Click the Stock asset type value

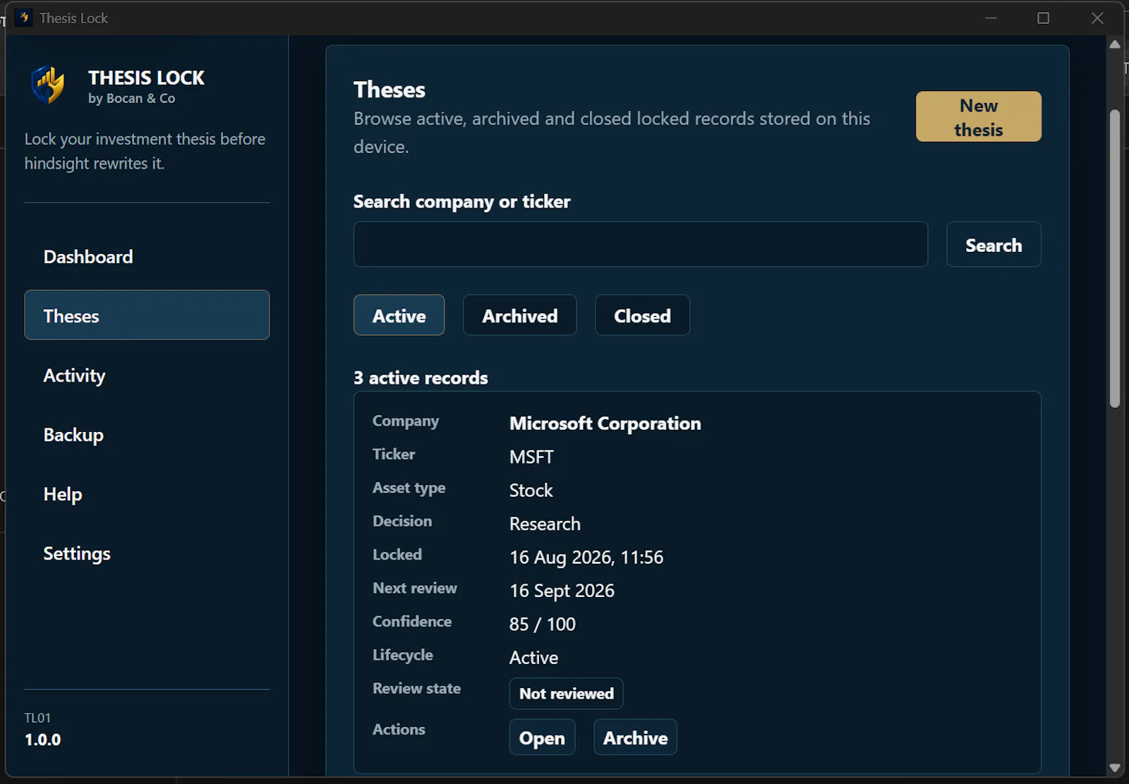click(x=531, y=490)
